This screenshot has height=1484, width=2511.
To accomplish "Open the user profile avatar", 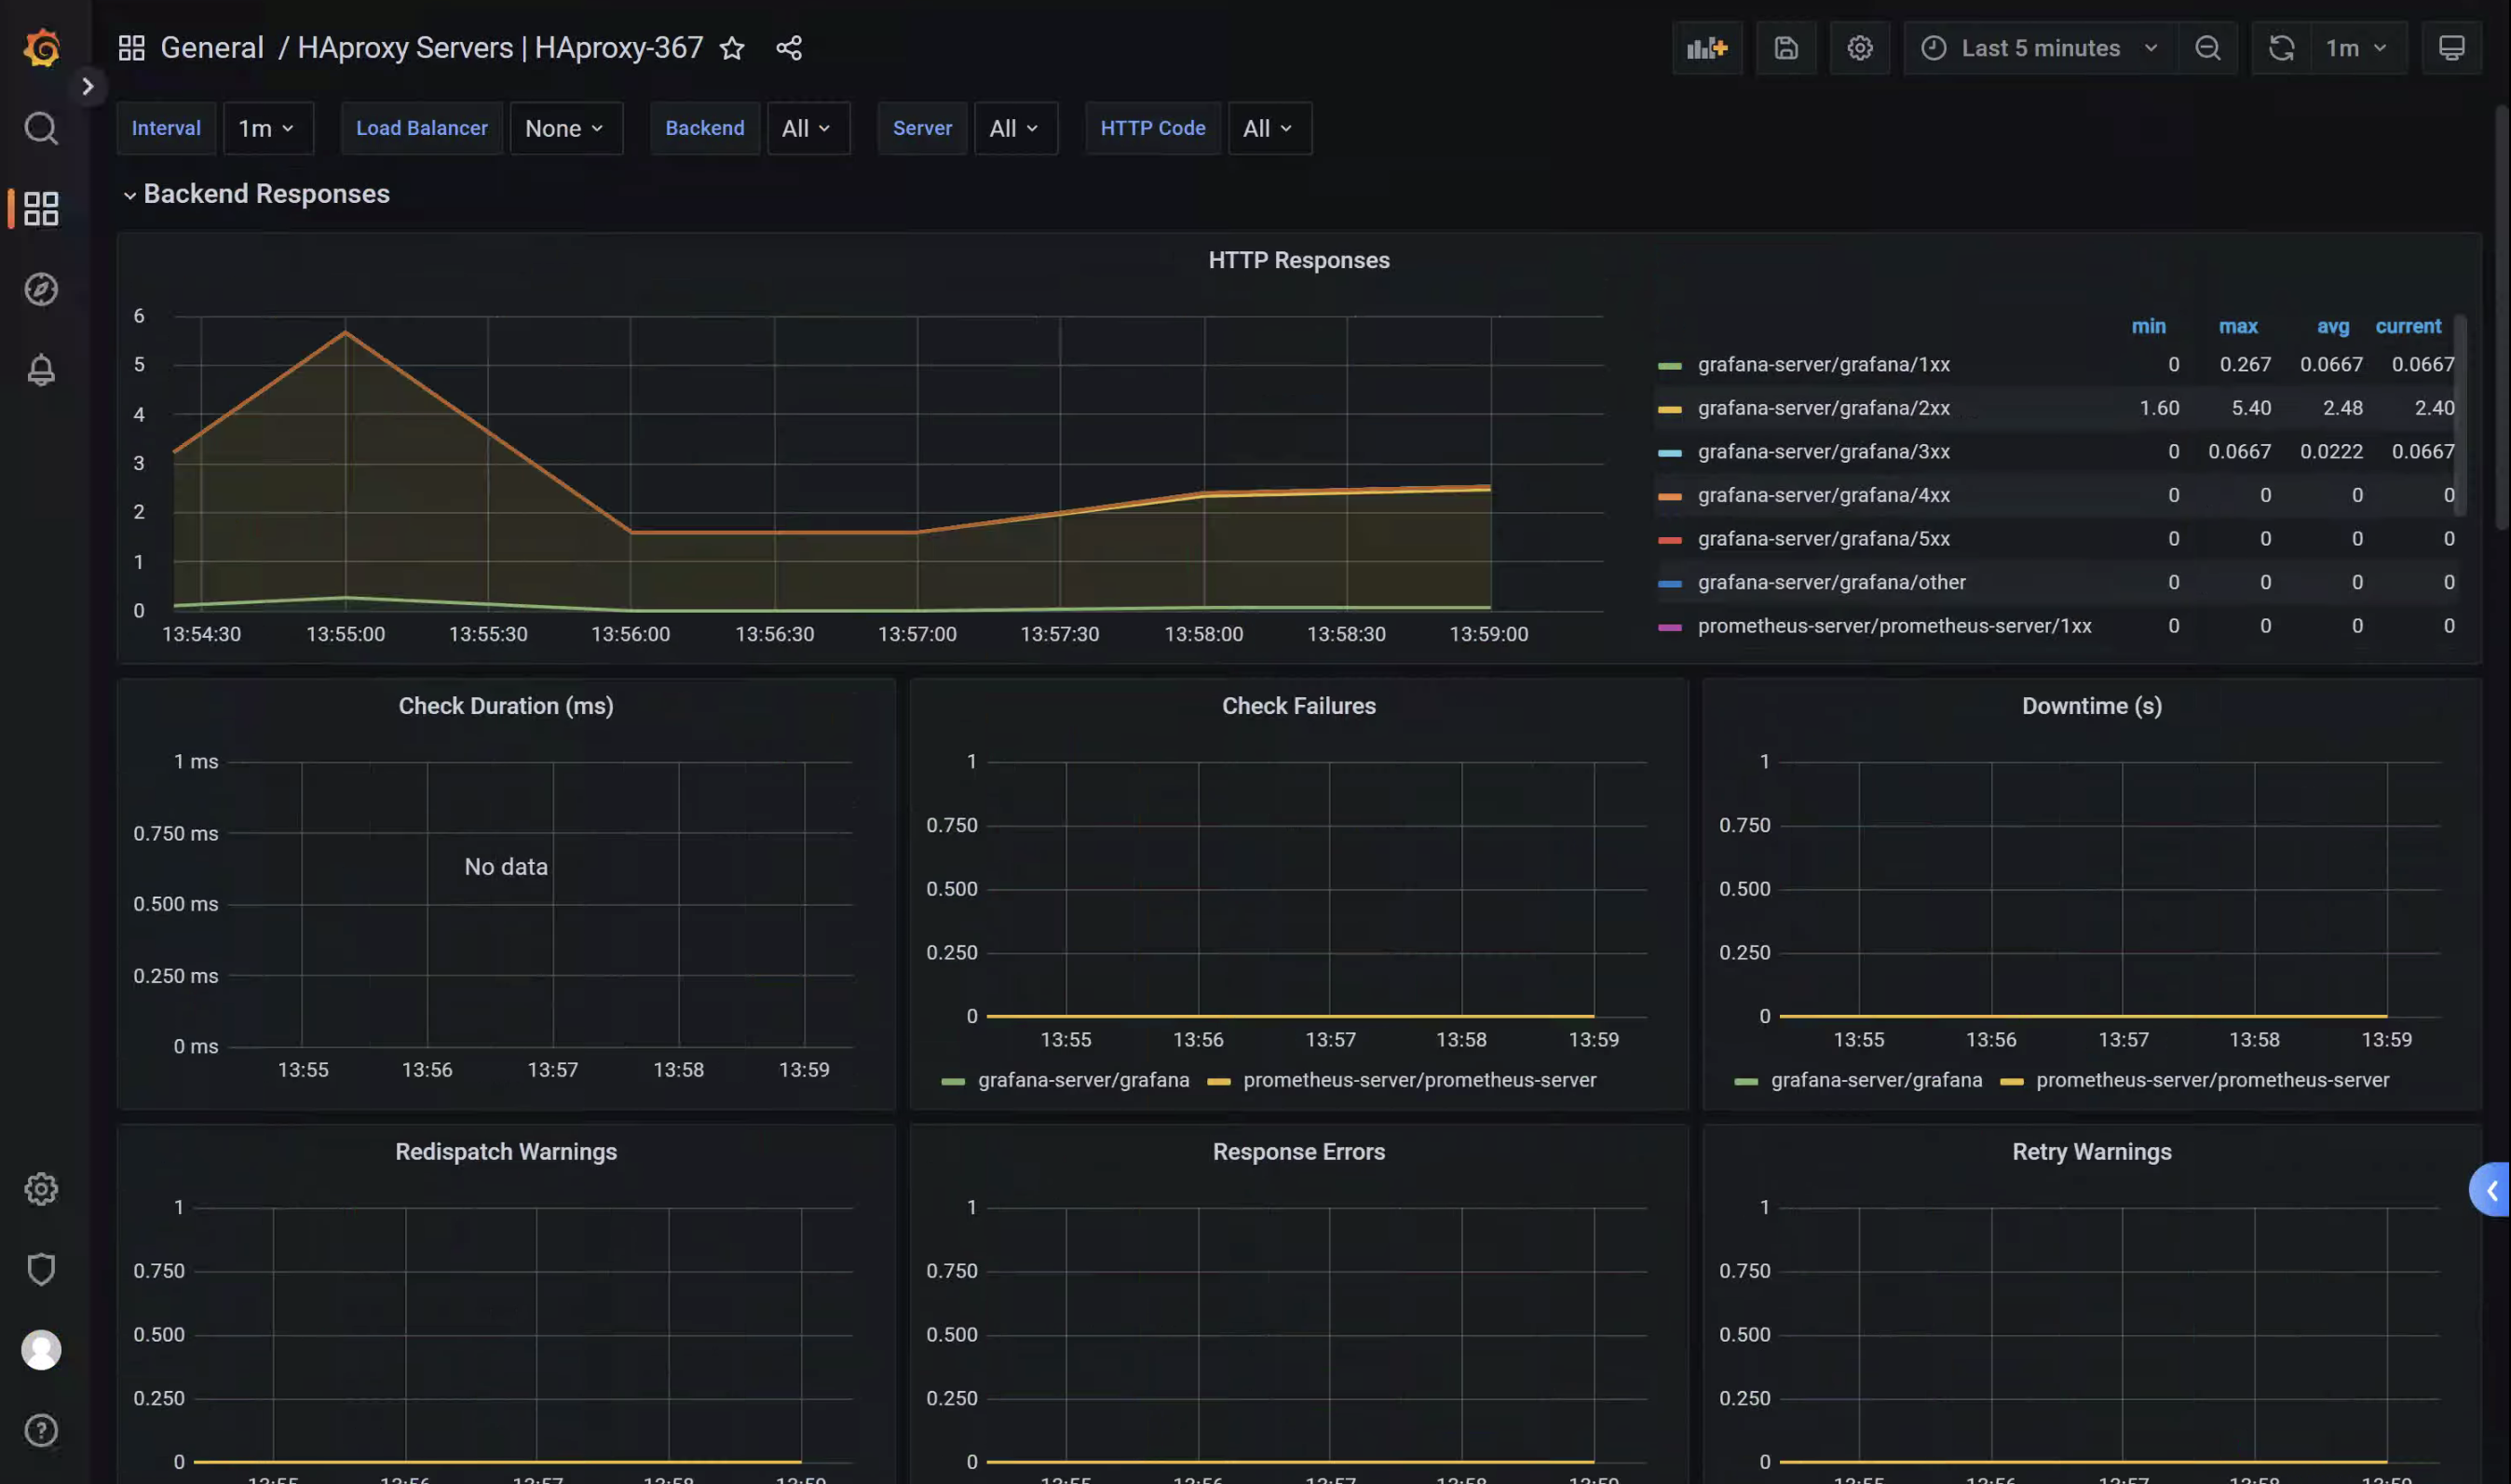I will point(41,1350).
